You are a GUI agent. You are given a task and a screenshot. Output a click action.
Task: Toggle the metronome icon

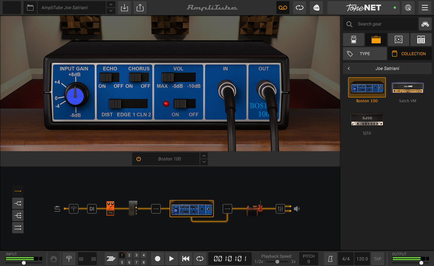click(330, 259)
